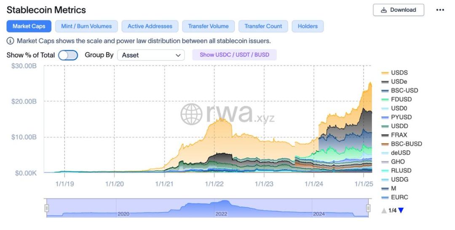455x230 pixels.
Task: Toggle USDS series in the legend
Action: 399,73
